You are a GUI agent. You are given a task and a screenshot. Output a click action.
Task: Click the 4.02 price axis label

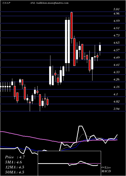tap(116, 102)
